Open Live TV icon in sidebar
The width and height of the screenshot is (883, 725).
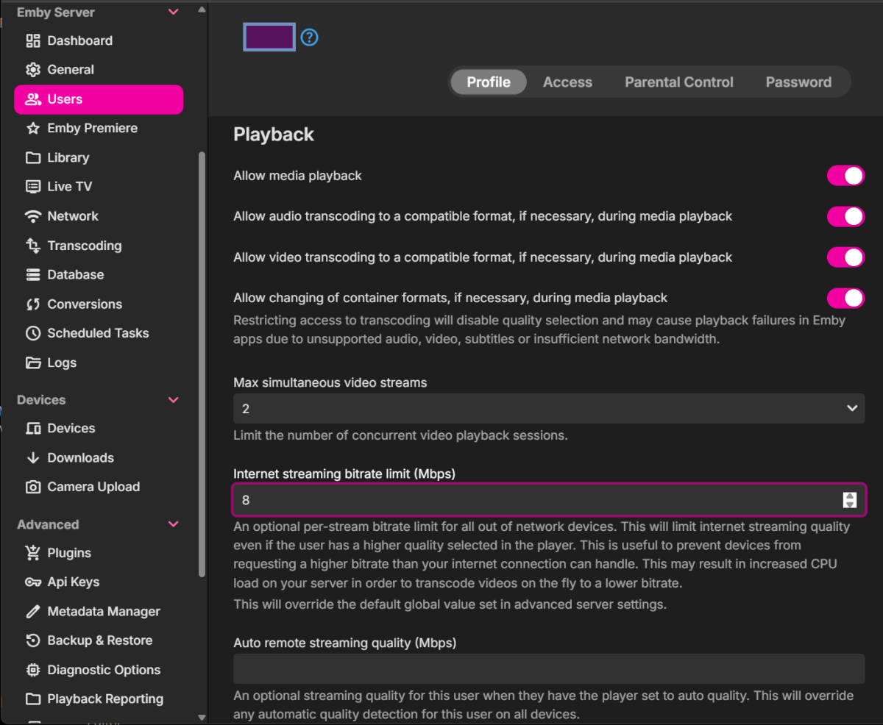pyautogui.click(x=32, y=187)
